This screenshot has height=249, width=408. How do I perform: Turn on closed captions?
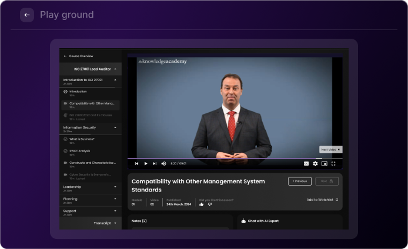click(x=306, y=164)
